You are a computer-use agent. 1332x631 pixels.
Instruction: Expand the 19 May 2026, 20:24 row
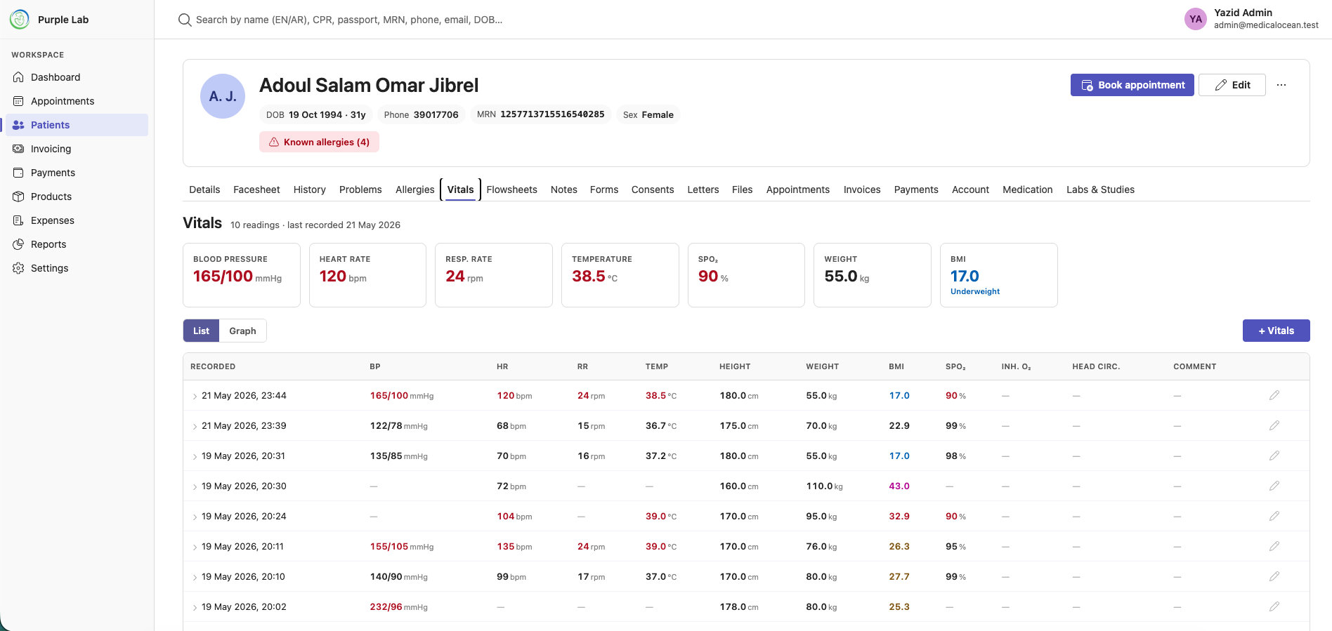point(195,517)
